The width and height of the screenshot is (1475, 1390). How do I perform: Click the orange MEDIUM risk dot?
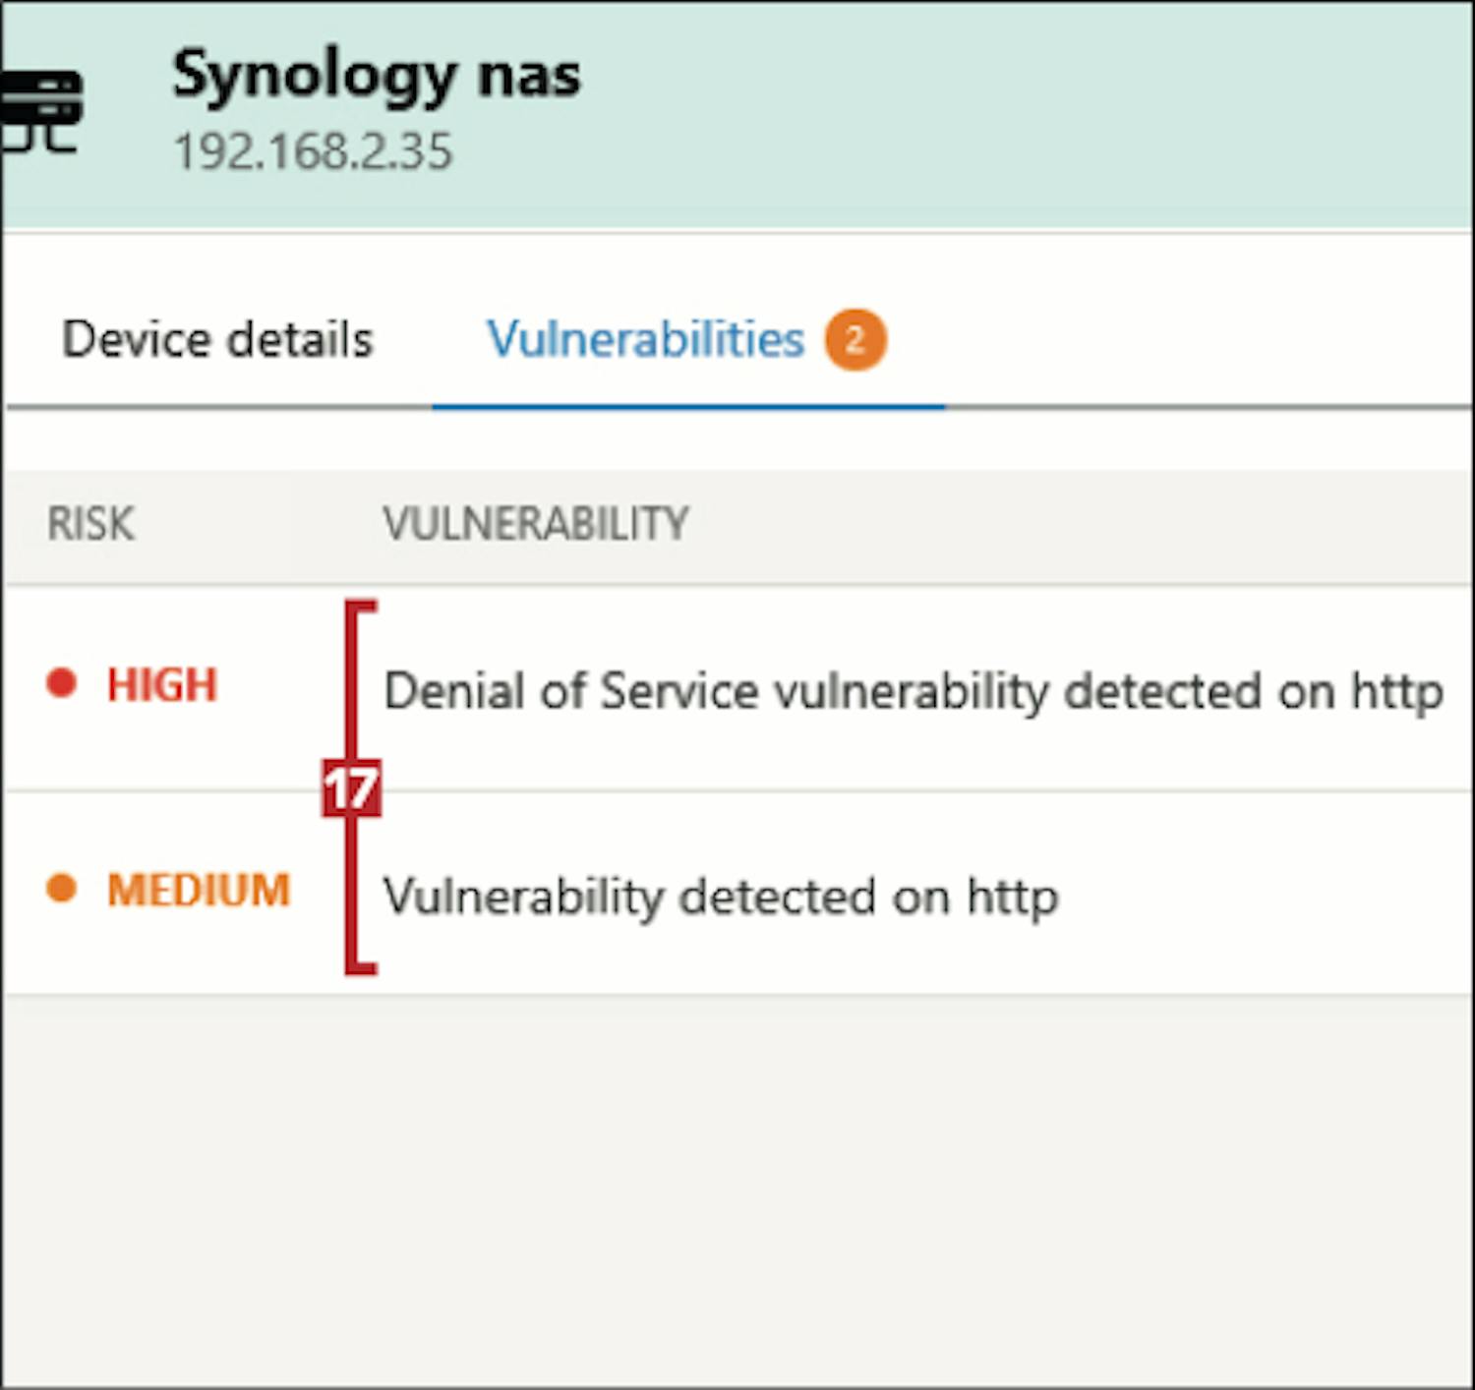(x=62, y=889)
